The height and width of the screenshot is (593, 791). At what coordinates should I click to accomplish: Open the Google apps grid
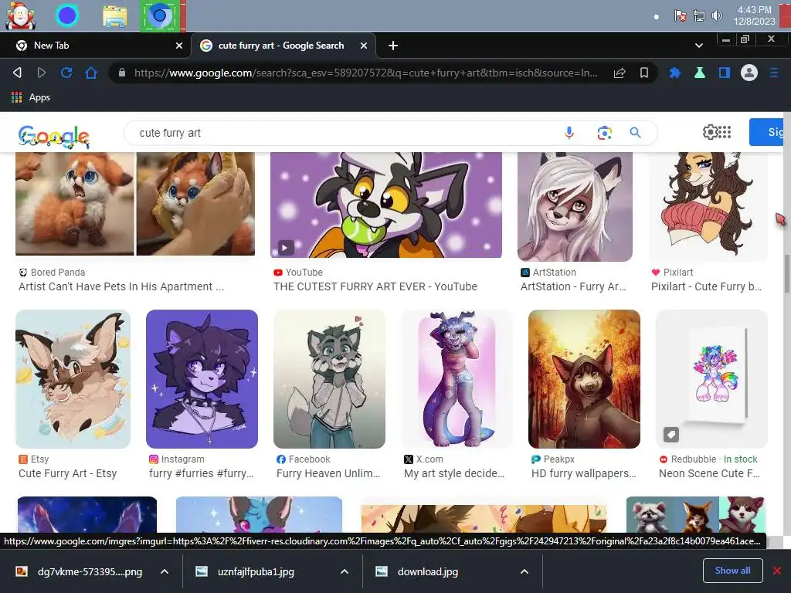725,132
